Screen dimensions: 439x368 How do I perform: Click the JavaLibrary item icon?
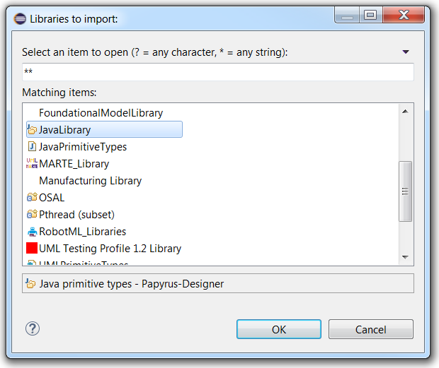click(x=31, y=130)
